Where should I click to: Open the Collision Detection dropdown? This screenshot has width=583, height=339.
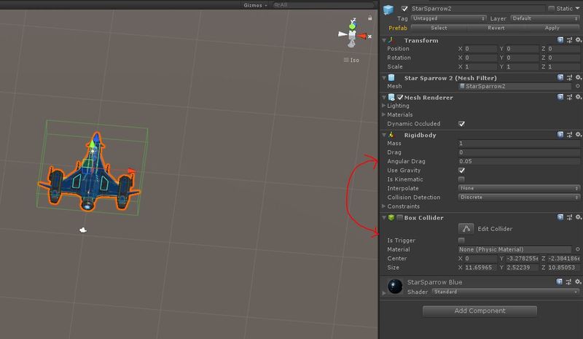click(x=519, y=198)
